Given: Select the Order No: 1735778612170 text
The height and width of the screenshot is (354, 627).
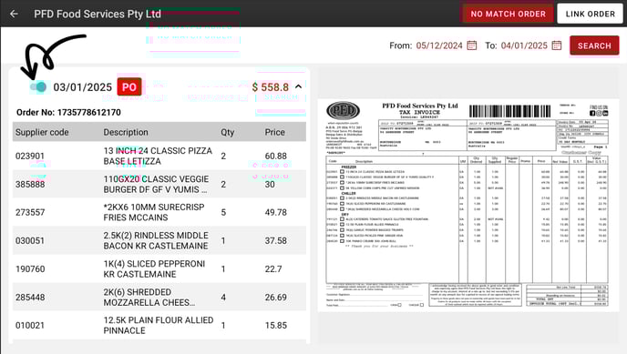Looking at the screenshot, I should coord(68,113).
